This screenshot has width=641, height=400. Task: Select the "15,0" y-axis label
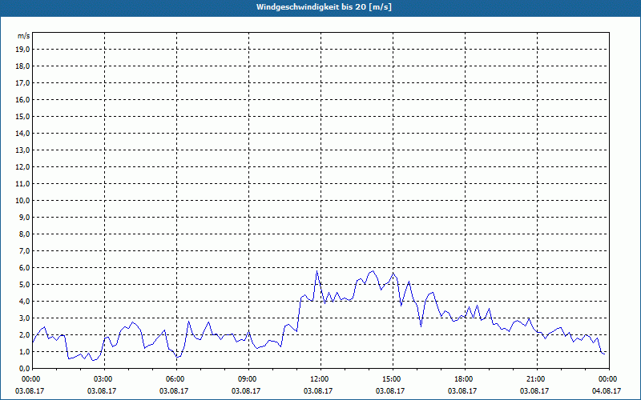coord(22,116)
